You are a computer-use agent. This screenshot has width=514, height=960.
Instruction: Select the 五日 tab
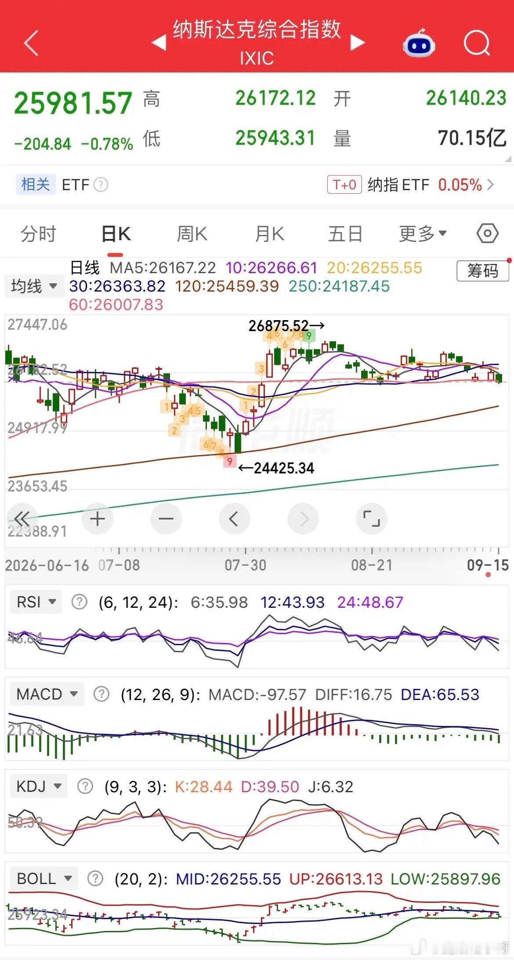tap(345, 234)
